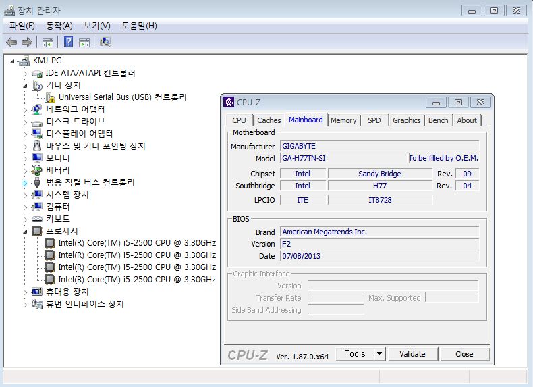Expand the 시스템 장치 node

click(25, 195)
